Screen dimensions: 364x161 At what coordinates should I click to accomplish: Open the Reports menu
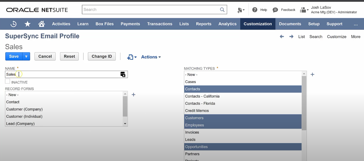point(204,24)
